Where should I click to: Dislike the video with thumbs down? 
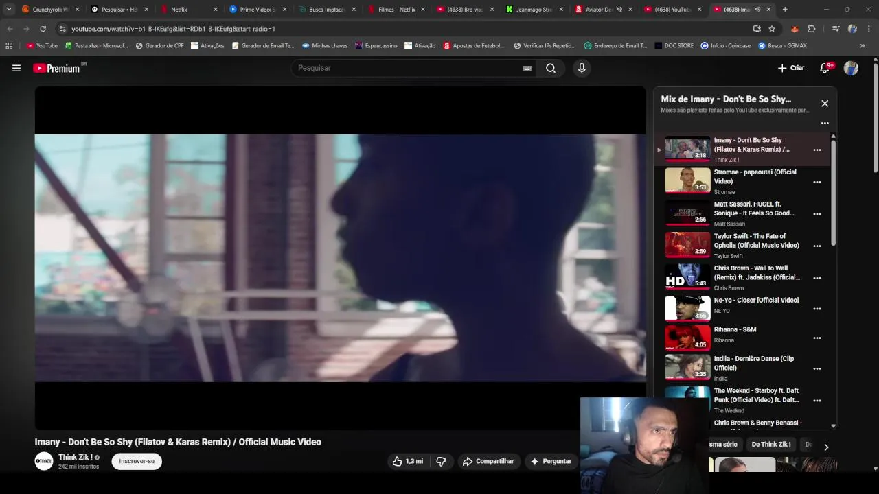(x=442, y=461)
